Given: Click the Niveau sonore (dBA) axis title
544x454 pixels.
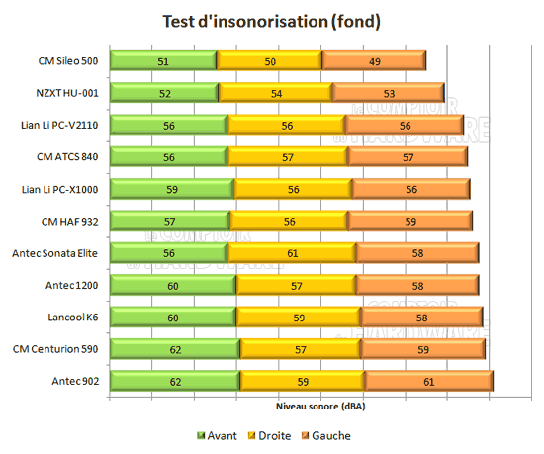Looking at the screenshot, I should pyautogui.click(x=320, y=407).
